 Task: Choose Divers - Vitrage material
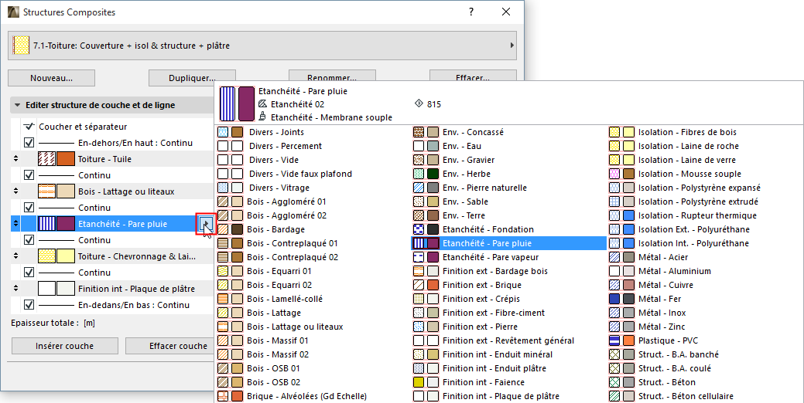click(x=279, y=188)
